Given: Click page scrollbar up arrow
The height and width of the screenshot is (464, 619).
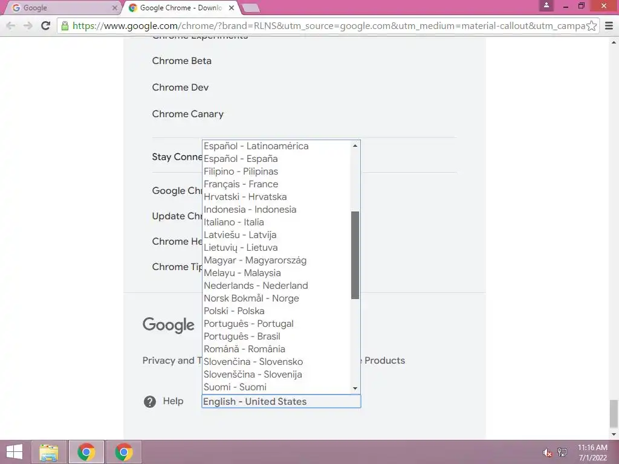Looking at the screenshot, I should coord(614,42).
